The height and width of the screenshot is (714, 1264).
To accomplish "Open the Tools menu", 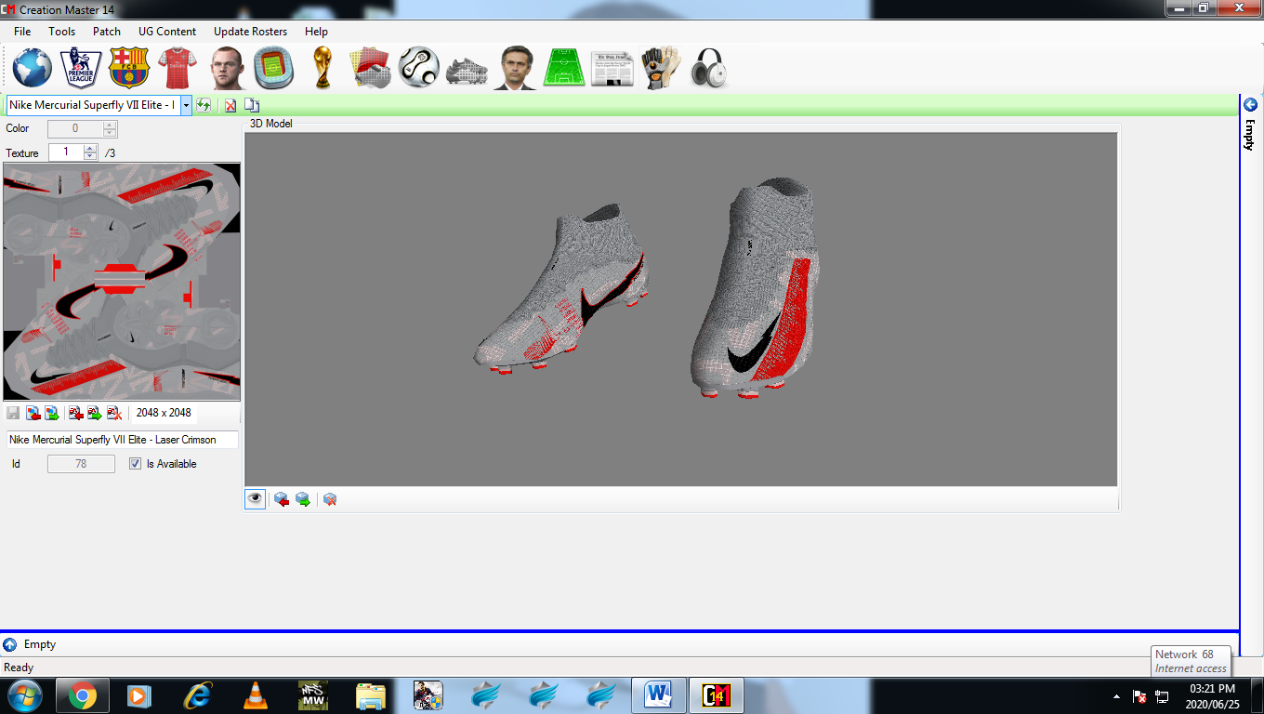I will [62, 31].
